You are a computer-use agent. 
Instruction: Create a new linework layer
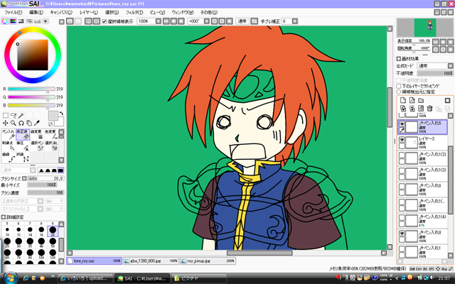coord(412,100)
